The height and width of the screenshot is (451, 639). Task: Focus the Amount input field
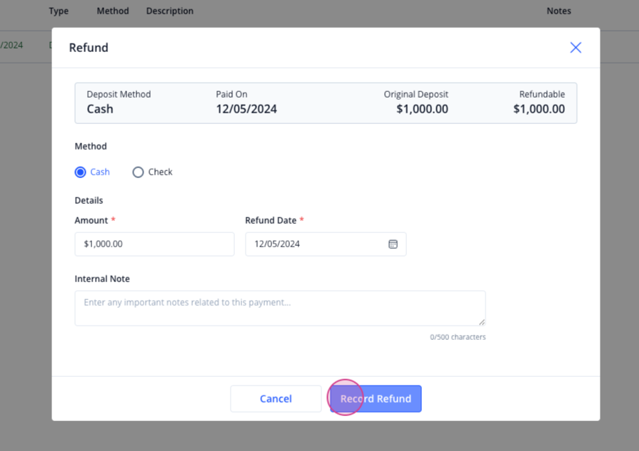coord(154,244)
